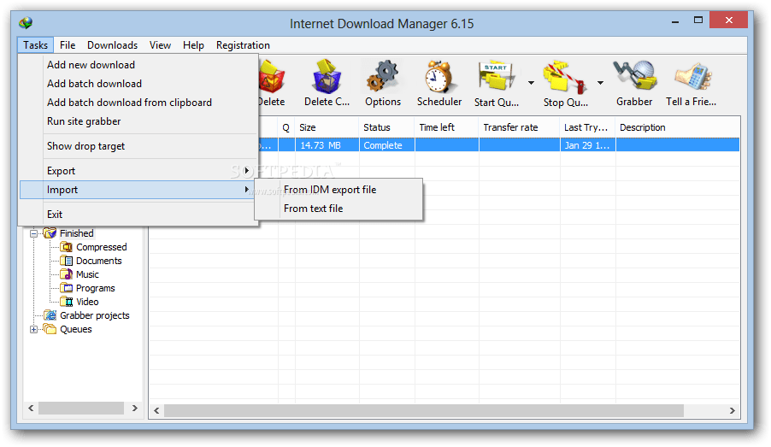Screen dimensions: 771x447
Task: Click the Start Queue icon
Action: tap(497, 77)
